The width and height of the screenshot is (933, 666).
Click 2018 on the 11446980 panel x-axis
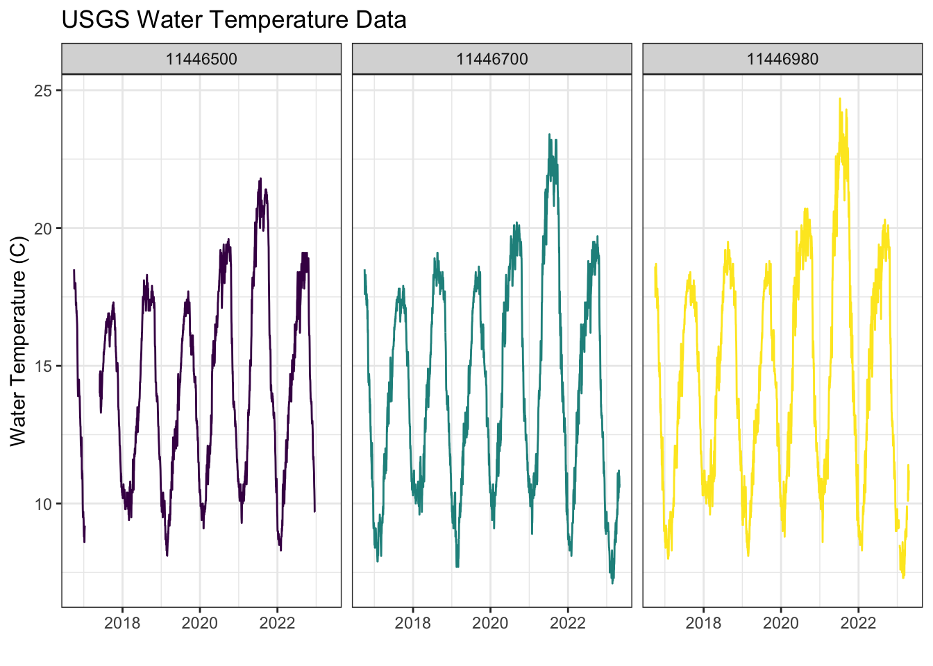tap(703, 623)
